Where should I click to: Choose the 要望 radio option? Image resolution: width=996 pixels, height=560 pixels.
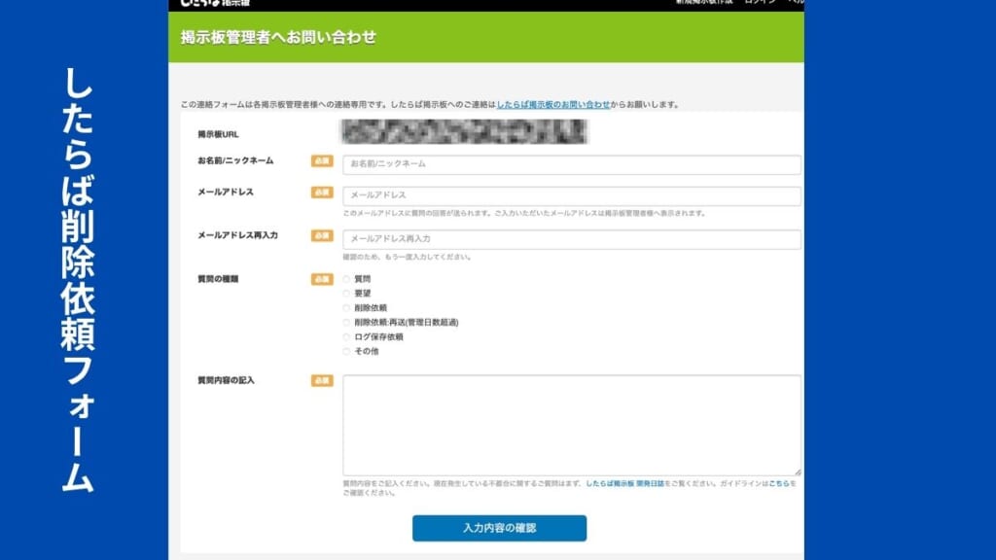(346, 294)
